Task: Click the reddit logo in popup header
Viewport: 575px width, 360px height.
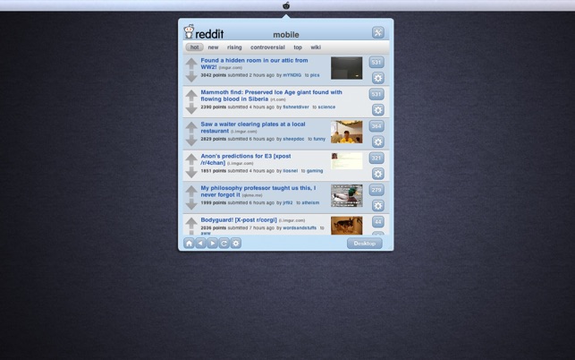Action: pos(204,32)
